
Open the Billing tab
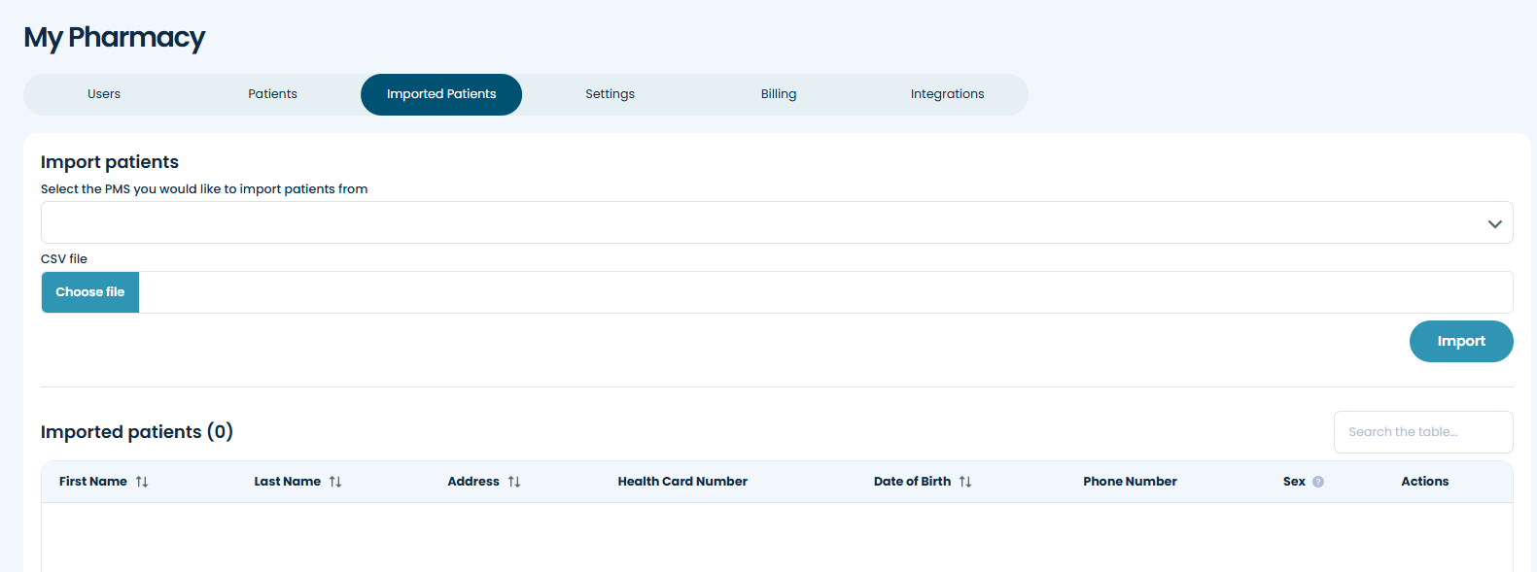tap(779, 94)
